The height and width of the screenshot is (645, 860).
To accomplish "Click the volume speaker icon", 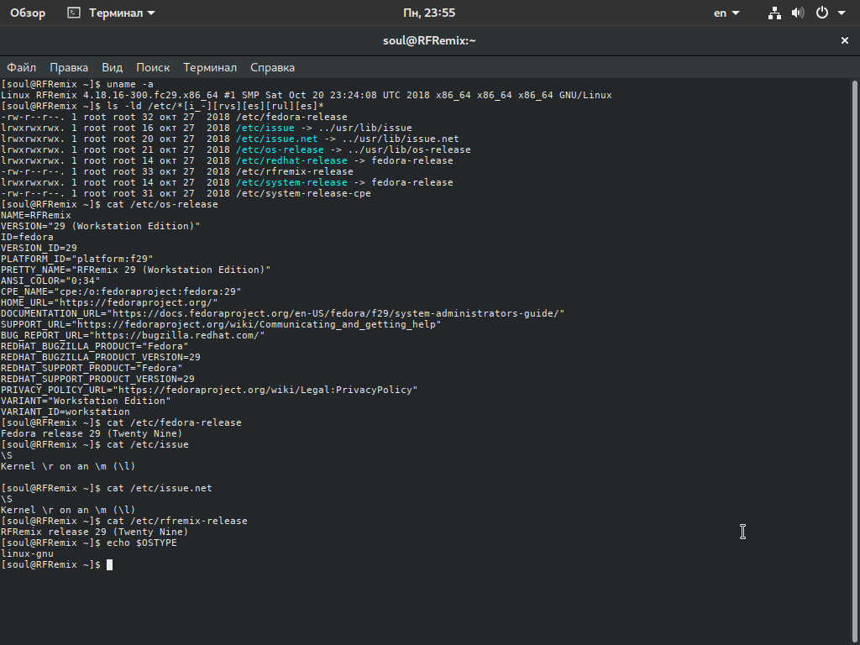I will (x=798, y=13).
